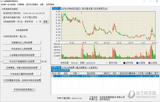
Task: Open the 设置 menu
Action: 42,5
